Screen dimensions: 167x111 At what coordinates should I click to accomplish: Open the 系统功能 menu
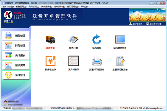click(8, 6)
